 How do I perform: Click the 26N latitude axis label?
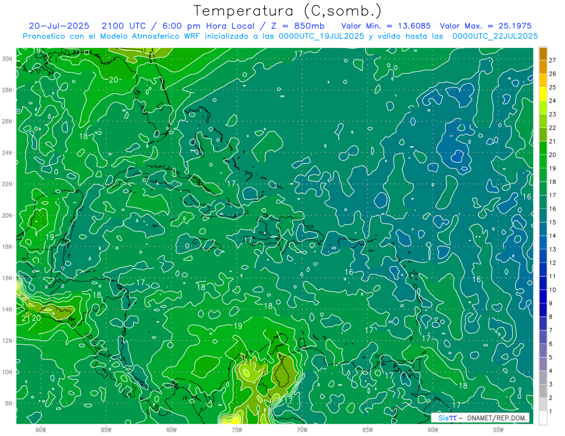tap(7, 121)
